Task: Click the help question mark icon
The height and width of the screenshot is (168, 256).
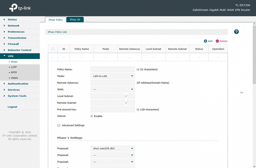Action: click(x=236, y=32)
